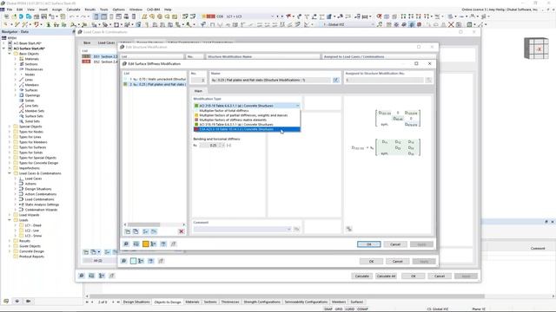The height and width of the screenshot is (312, 556).
Task: Click the eye display icon at Navigator bottom
Action: tap(17, 301)
